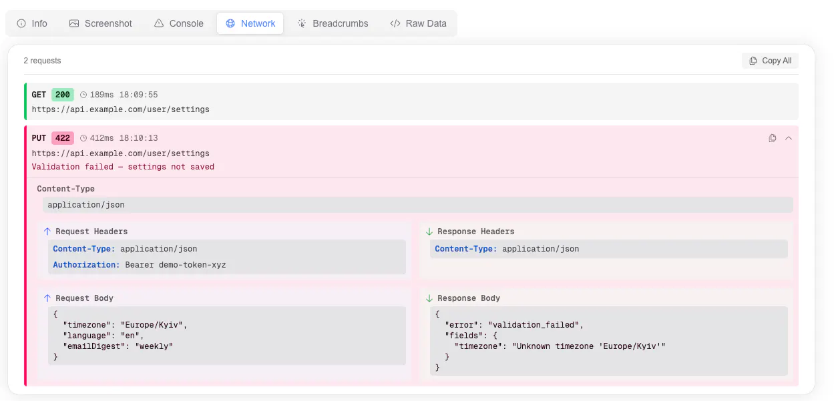Click the application/json Content-Type field

pos(418,205)
